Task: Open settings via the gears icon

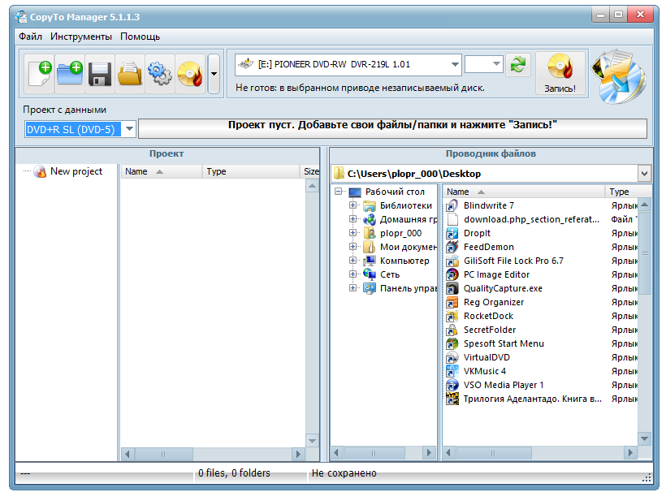Action: coord(160,73)
